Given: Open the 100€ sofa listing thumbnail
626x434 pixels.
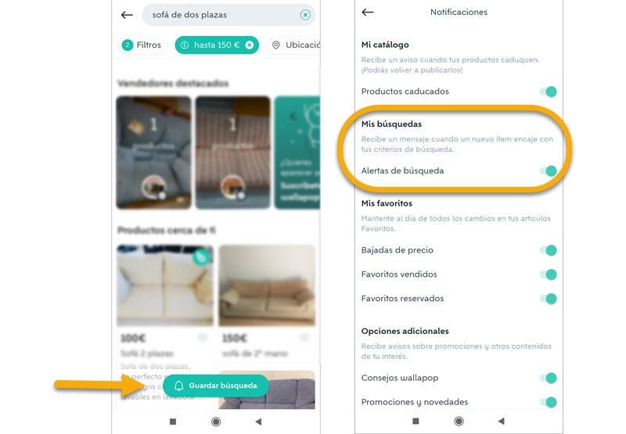Looking at the screenshot, I should [165, 285].
